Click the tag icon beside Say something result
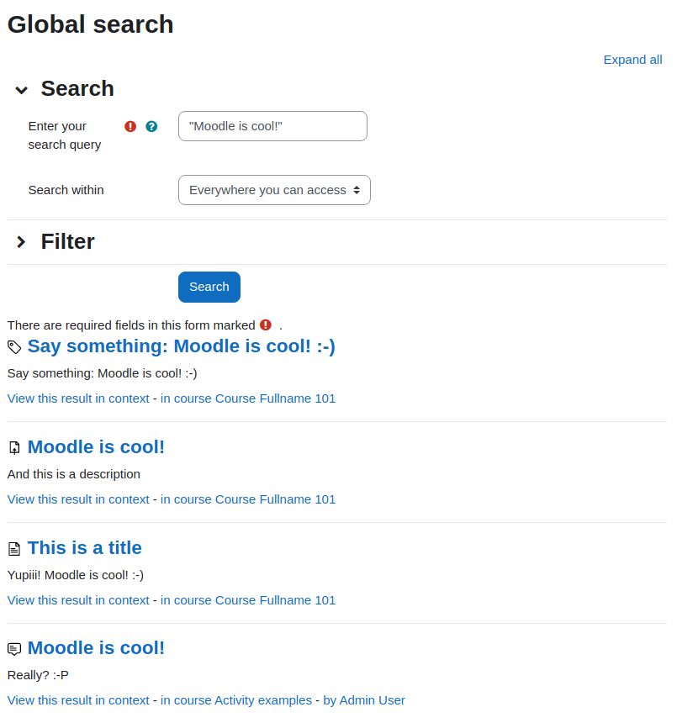 point(14,347)
